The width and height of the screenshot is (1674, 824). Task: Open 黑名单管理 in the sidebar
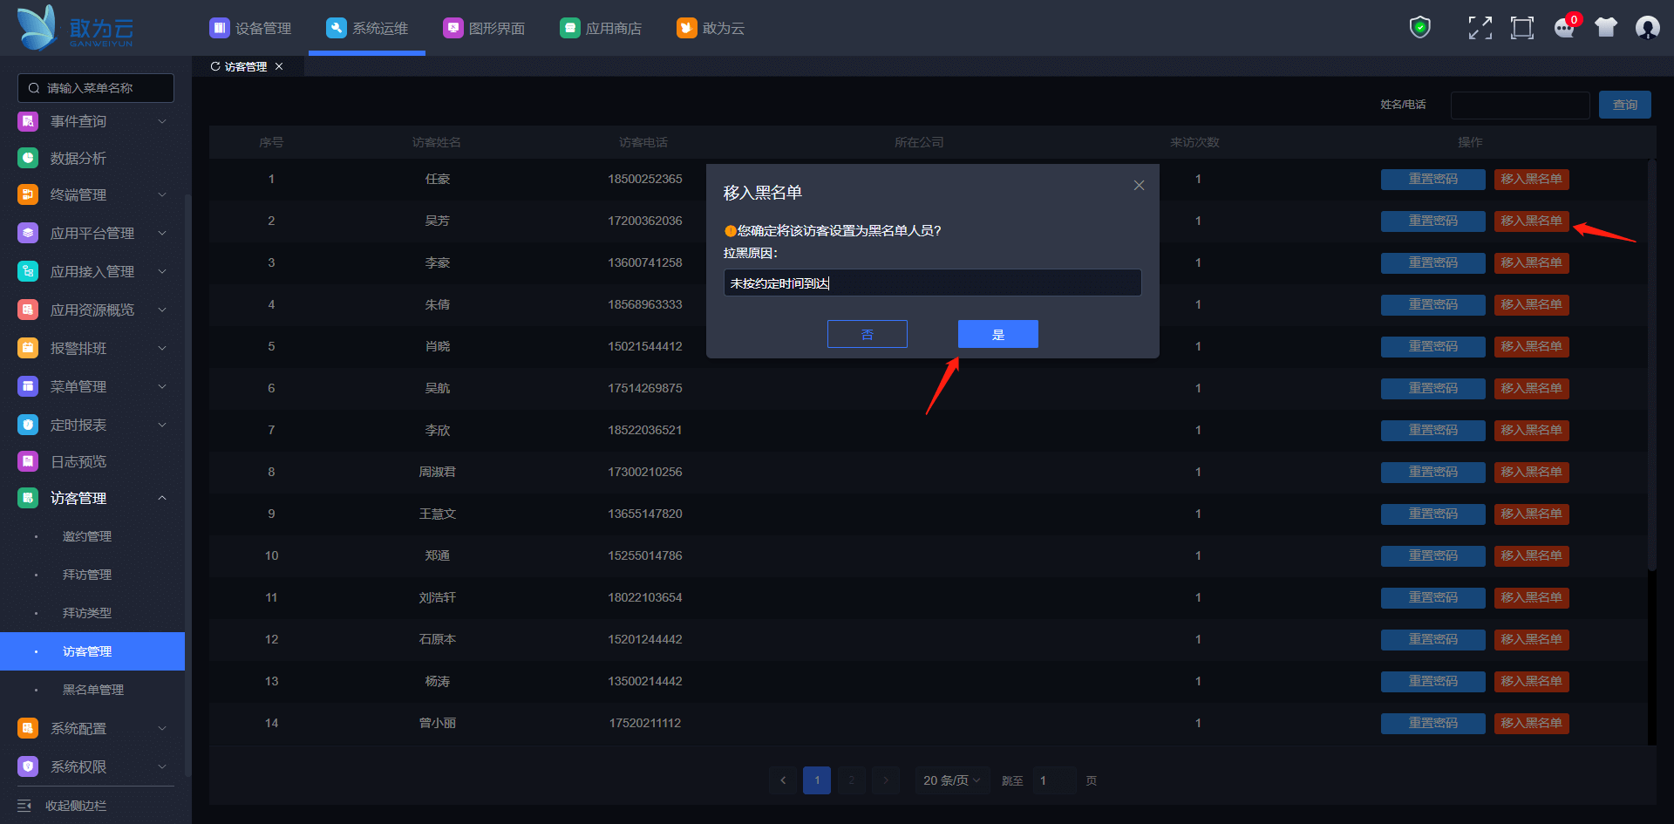[93, 690]
